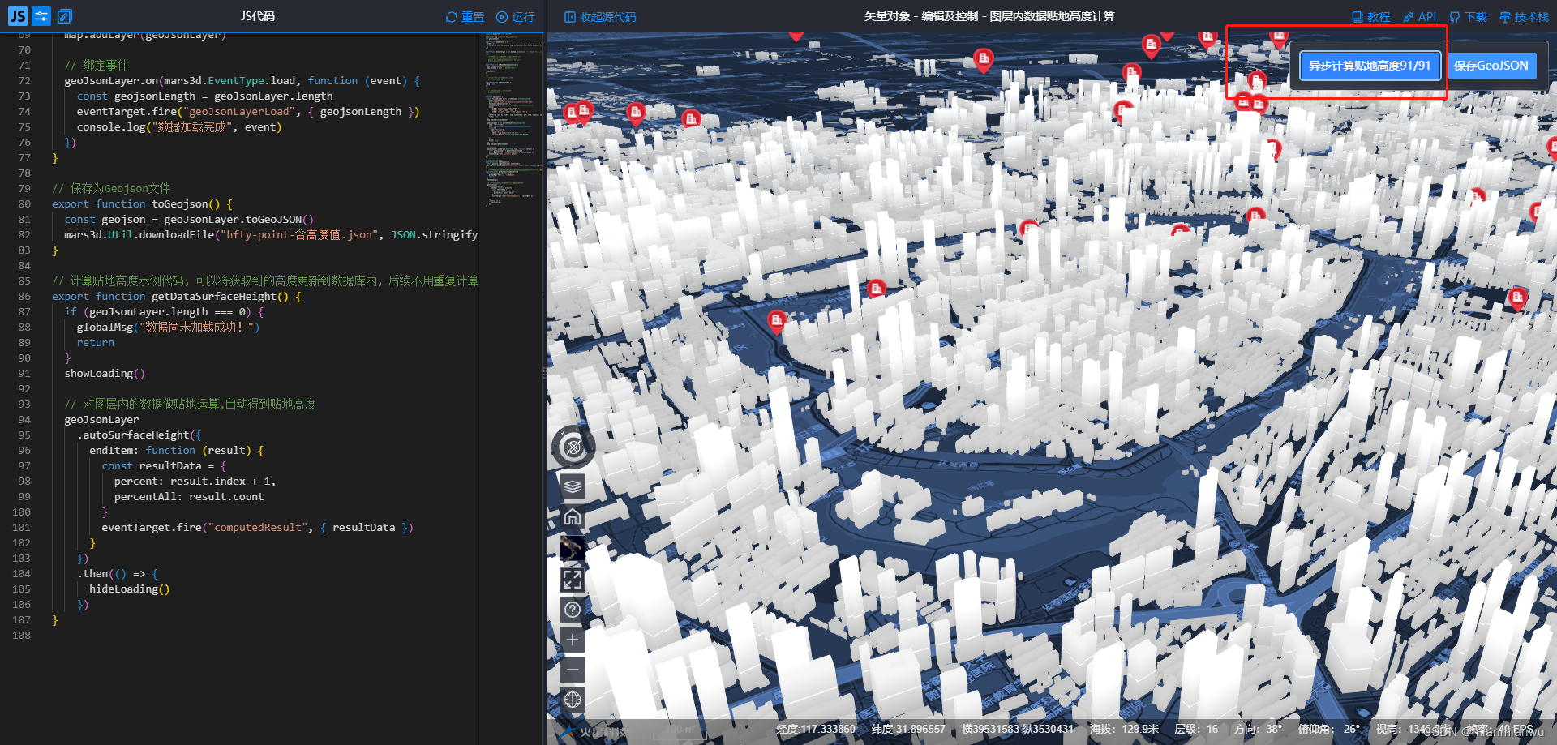Collapse the source code with 收起源代码
Viewport: 1557px width, 745px height.
[601, 16]
